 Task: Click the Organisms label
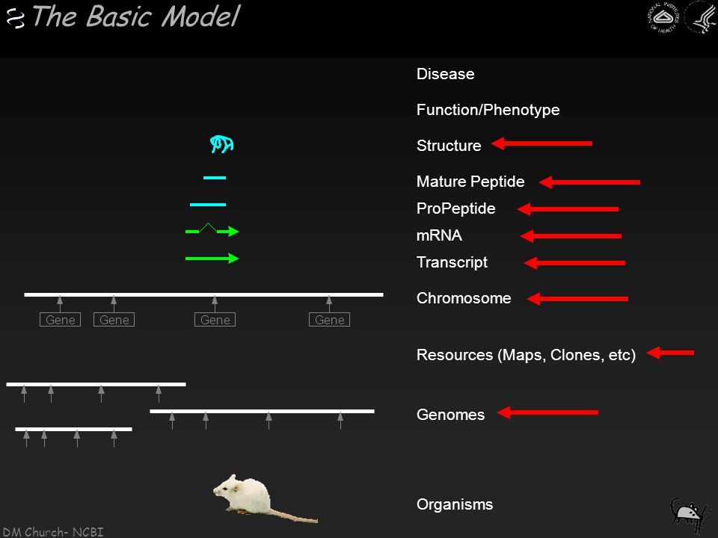point(454,504)
